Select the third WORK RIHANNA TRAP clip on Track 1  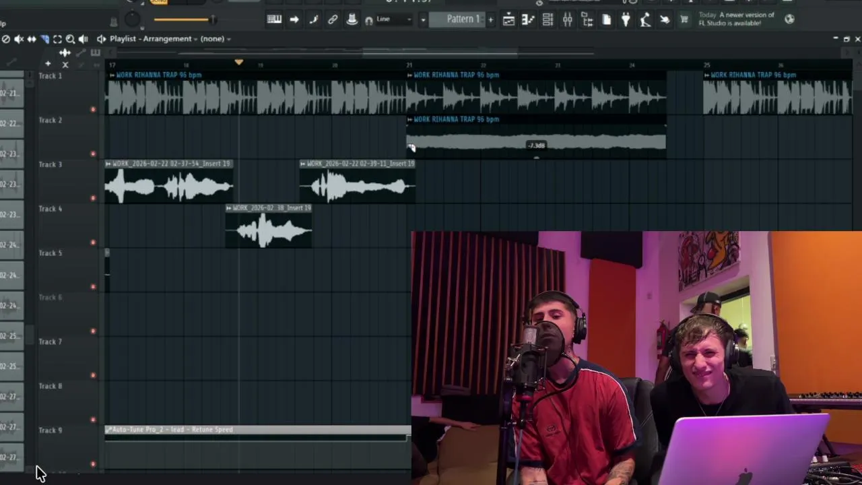pos(777,93)
